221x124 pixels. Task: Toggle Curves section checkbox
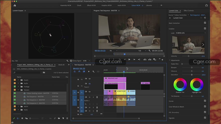205,101
